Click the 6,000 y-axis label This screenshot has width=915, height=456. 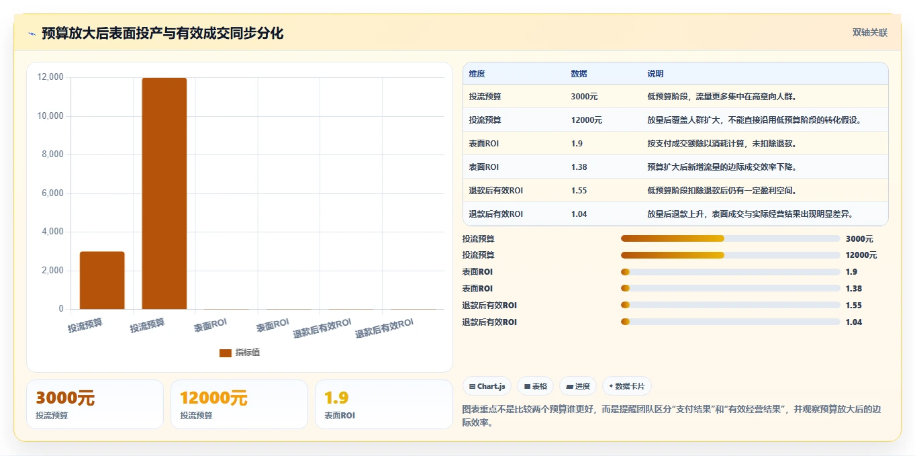52,193
